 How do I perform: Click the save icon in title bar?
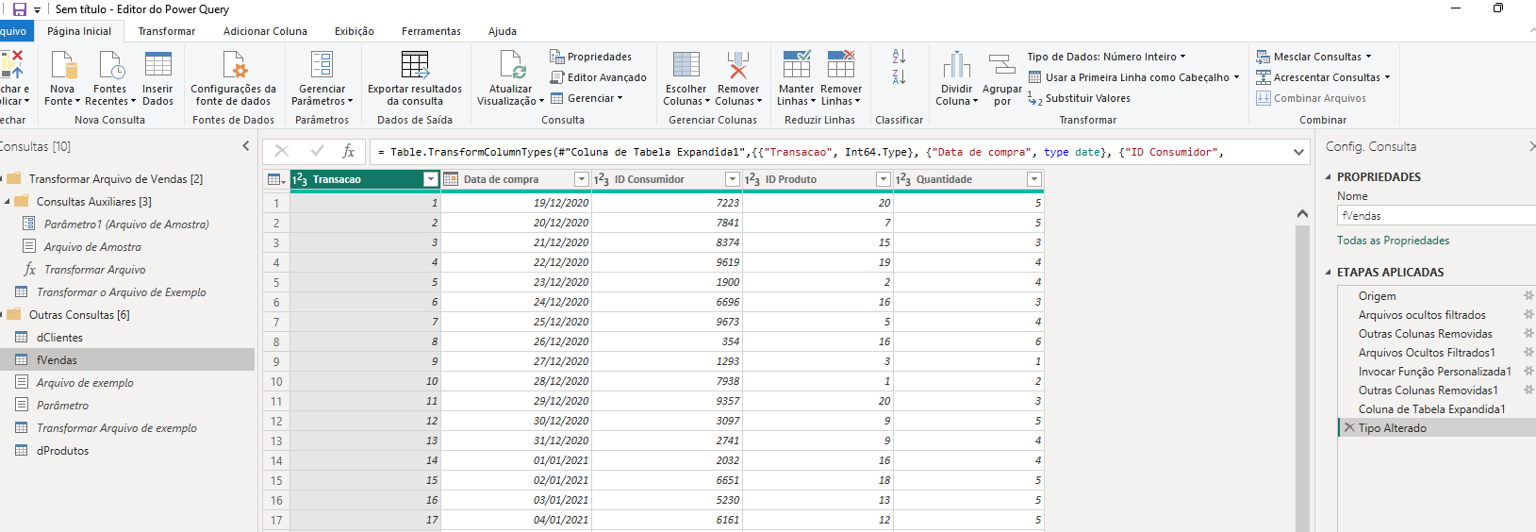click(19, 8)
